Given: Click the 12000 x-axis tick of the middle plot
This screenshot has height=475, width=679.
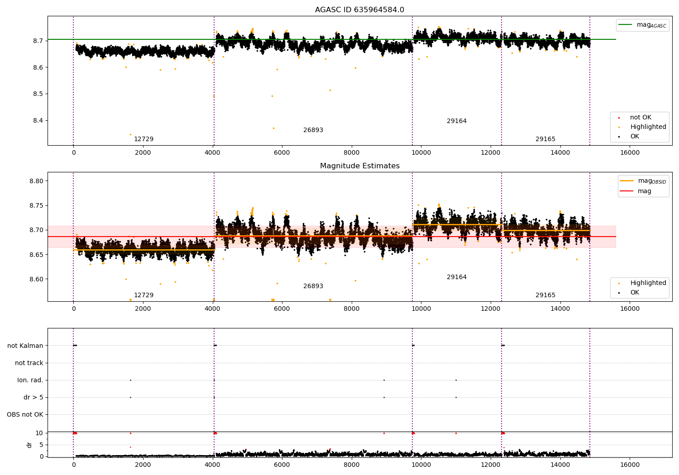Looking at the screenshot, I should (x=491, y=309).
